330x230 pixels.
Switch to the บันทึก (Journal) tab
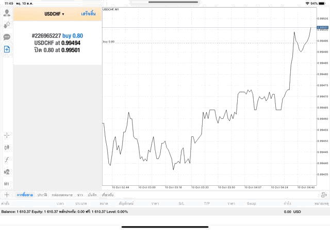92,195
